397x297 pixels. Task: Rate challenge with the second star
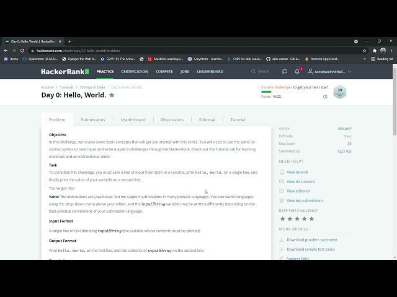point(290,218)
